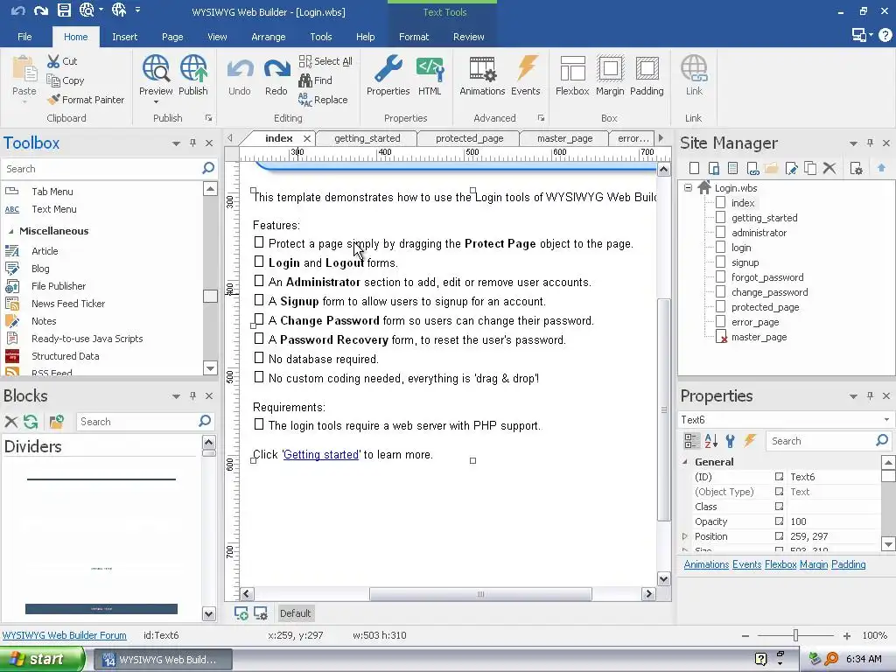Collapse the Miscellaneous toolbox group
This screenshot has height=672, width=896.
(10, 231)
